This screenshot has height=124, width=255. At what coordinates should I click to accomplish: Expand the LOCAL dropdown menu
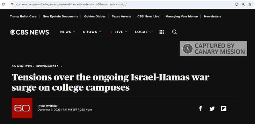click(143, 32)
